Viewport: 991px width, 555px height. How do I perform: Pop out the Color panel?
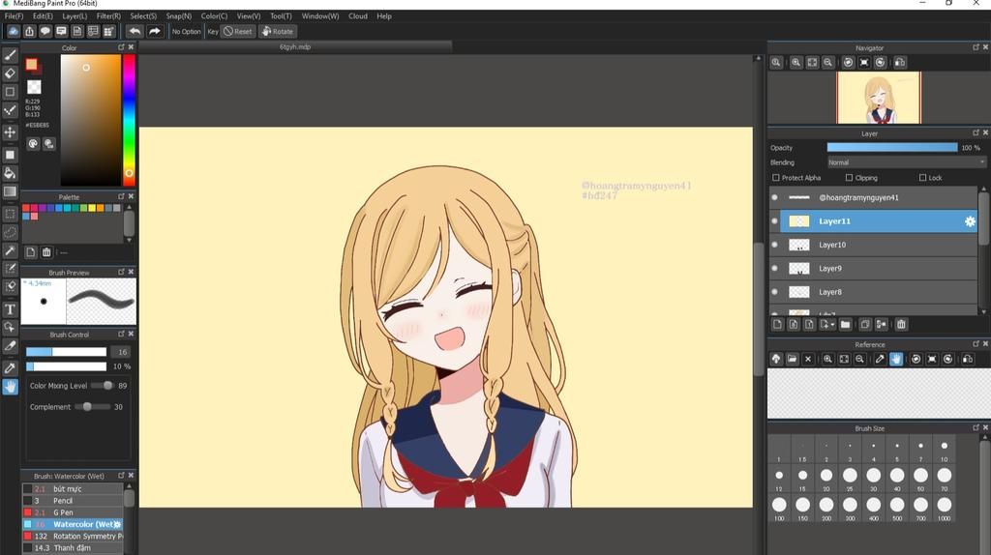click(121, 47)
